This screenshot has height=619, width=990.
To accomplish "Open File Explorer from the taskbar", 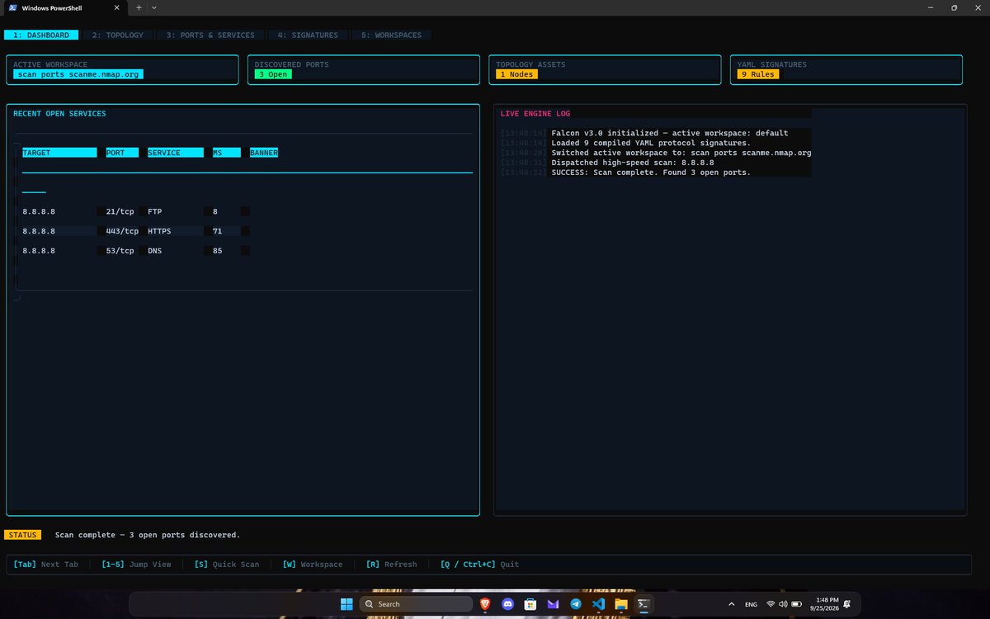I will [621, 604].
